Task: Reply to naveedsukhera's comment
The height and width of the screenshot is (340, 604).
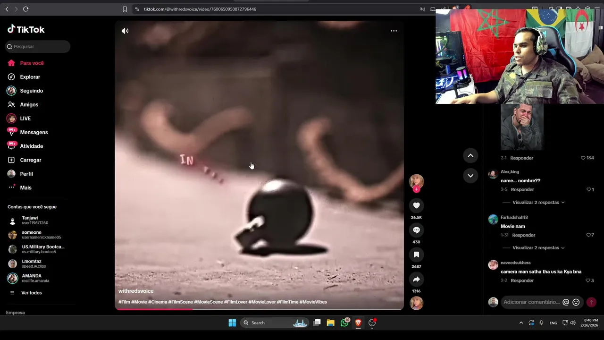Action: [522, 280]
